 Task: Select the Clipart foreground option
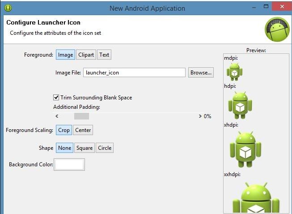[x=86, y=55]
